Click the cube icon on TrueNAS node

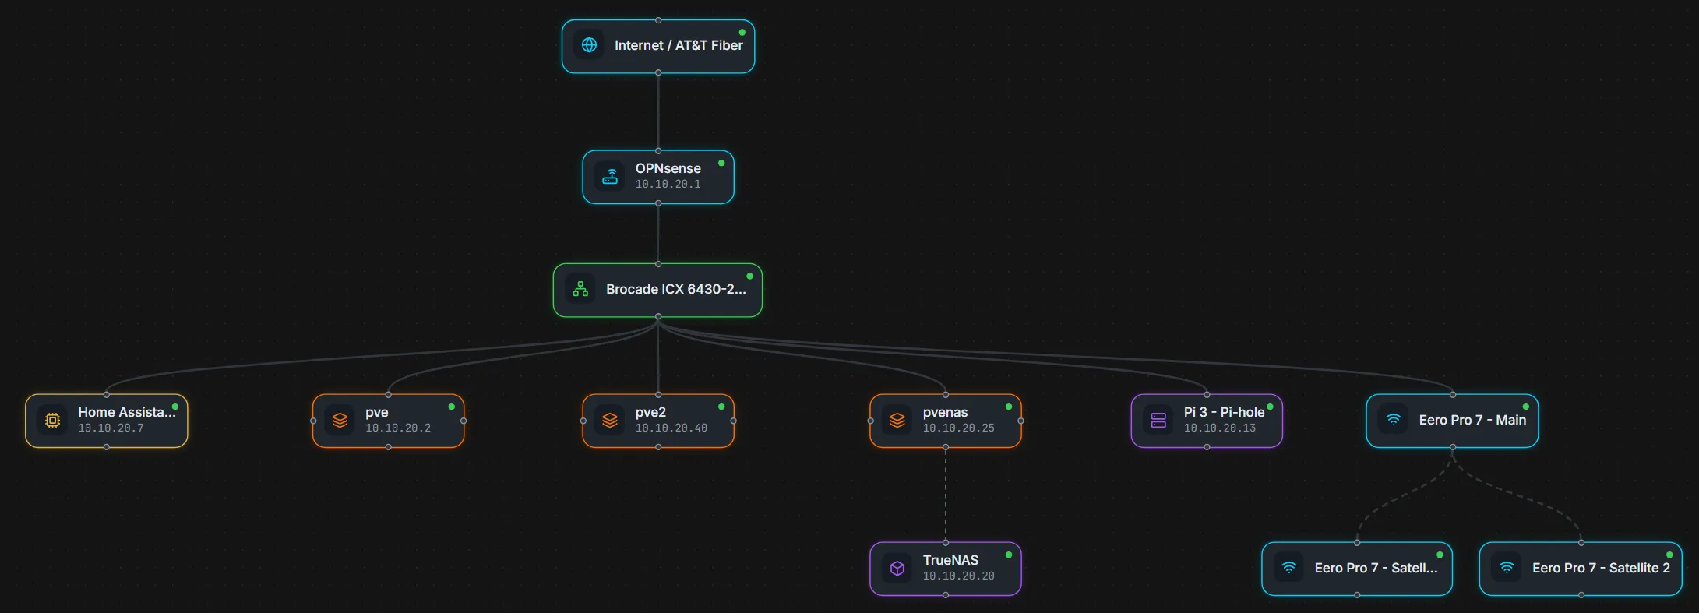pyautogui.click(x=897, y=569)
